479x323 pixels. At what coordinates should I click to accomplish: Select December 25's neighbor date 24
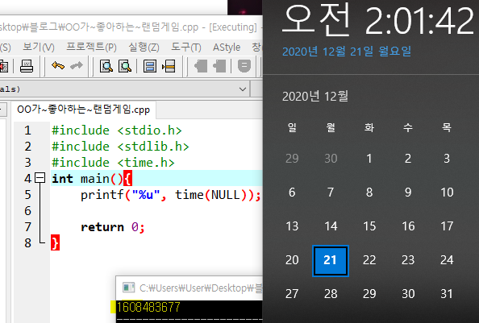446,260
